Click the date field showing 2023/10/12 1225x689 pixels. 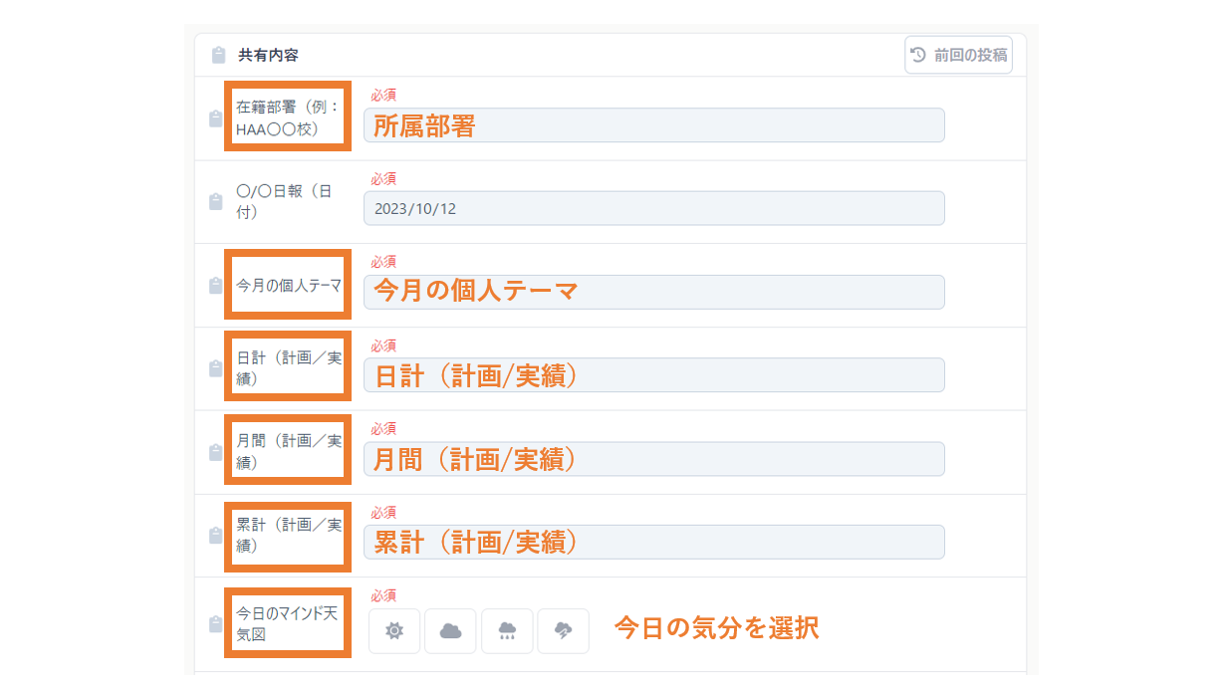pyautogui.click(x=653, y=209)
